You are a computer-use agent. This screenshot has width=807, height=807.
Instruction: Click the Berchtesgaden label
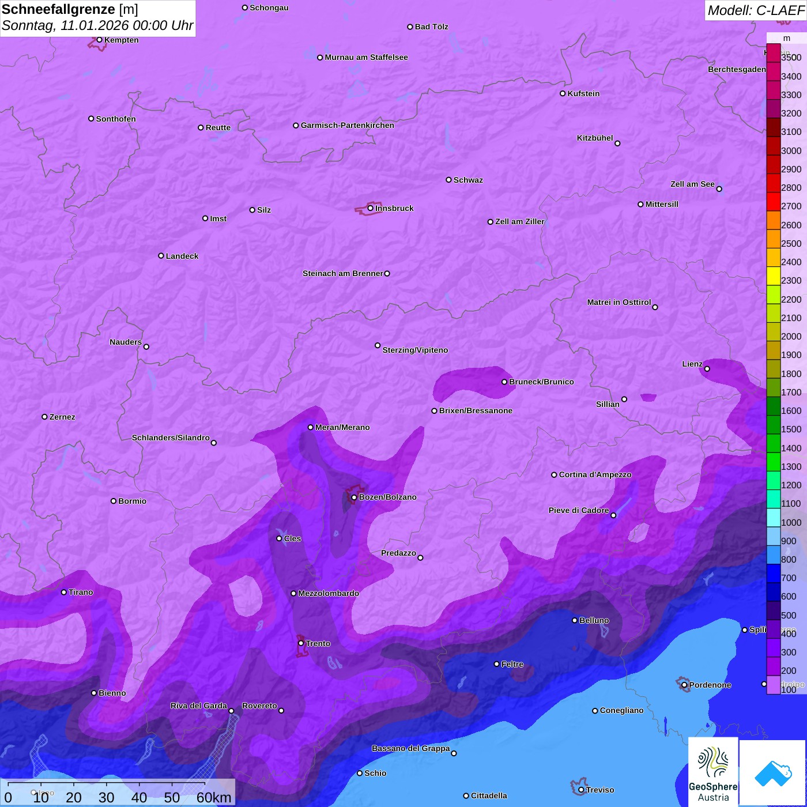tap(737, 69)
